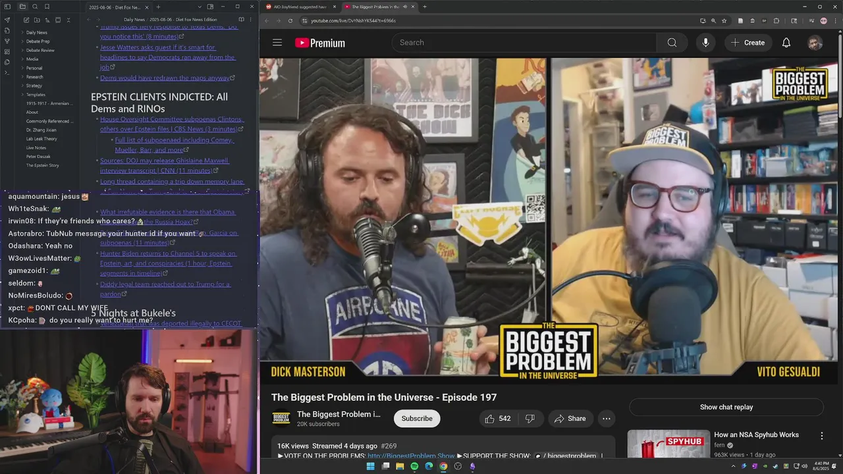Open Spotify from the taskbar
The width and height of the screenshot is (843, 474).
click(414, 466)
